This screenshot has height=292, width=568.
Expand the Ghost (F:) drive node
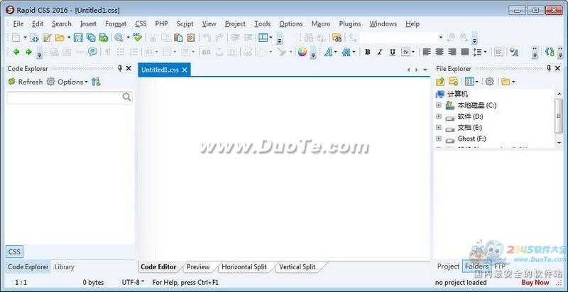(x=439, y=139)
